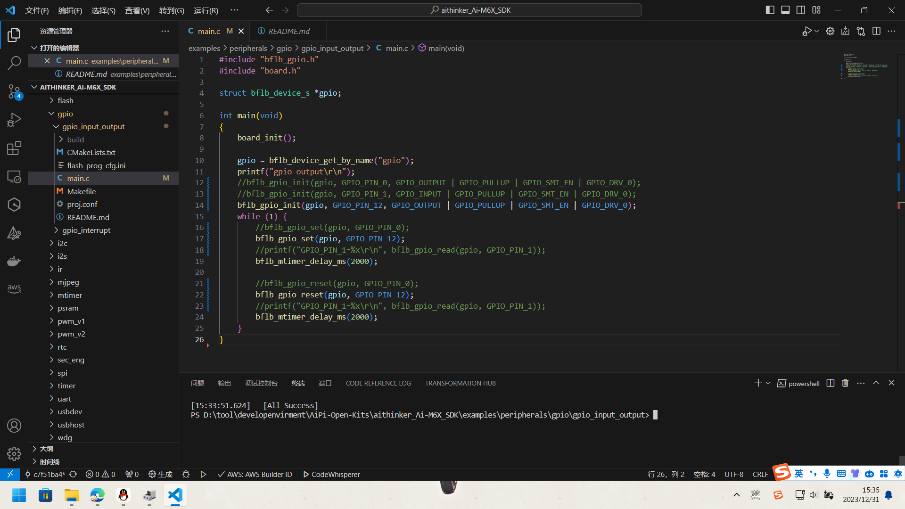Screen dimensions: 905x509
Task: Open Run and Debug view
Action: tap(14, 120)
